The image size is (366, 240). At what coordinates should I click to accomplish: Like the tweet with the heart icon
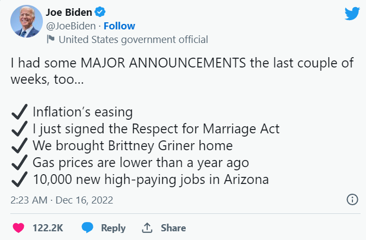[x=18, y=228]
